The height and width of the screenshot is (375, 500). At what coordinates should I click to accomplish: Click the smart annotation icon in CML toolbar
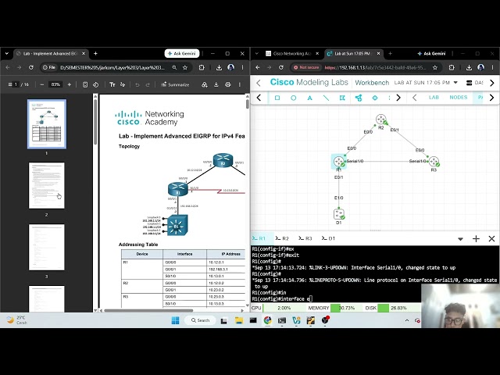(342, 98)
